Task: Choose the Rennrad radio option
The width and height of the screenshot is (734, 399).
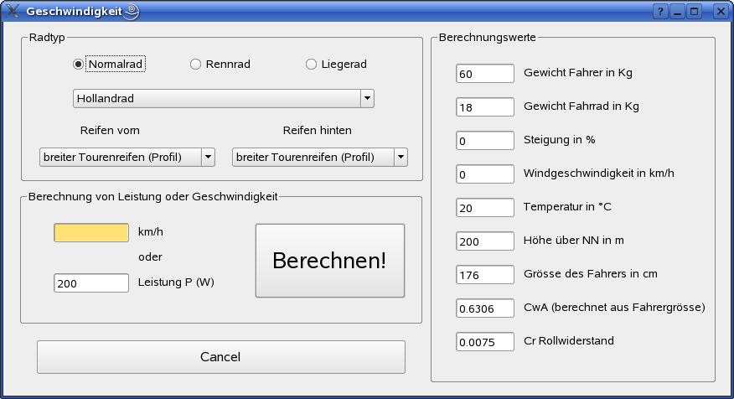Action: [x=195, y=64]
